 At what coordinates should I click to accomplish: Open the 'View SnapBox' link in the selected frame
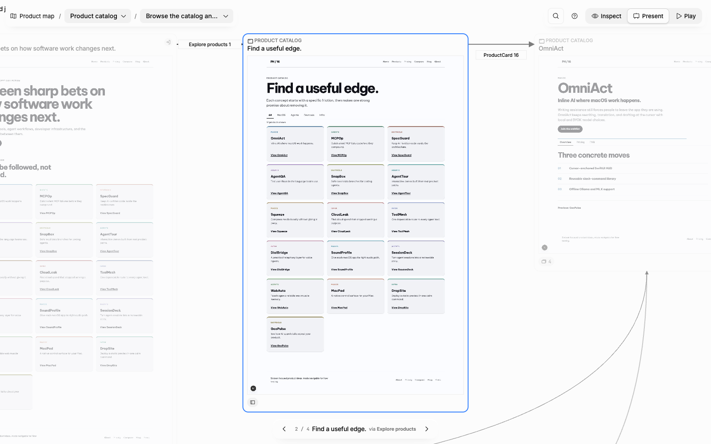coord(340,193)
